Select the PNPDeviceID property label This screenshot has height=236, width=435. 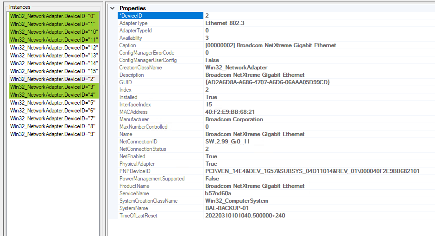tap(135, 171)
